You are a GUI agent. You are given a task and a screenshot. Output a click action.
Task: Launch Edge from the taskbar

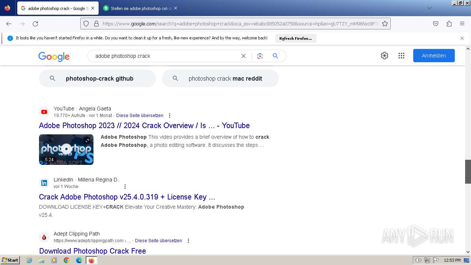coord(79,260)
